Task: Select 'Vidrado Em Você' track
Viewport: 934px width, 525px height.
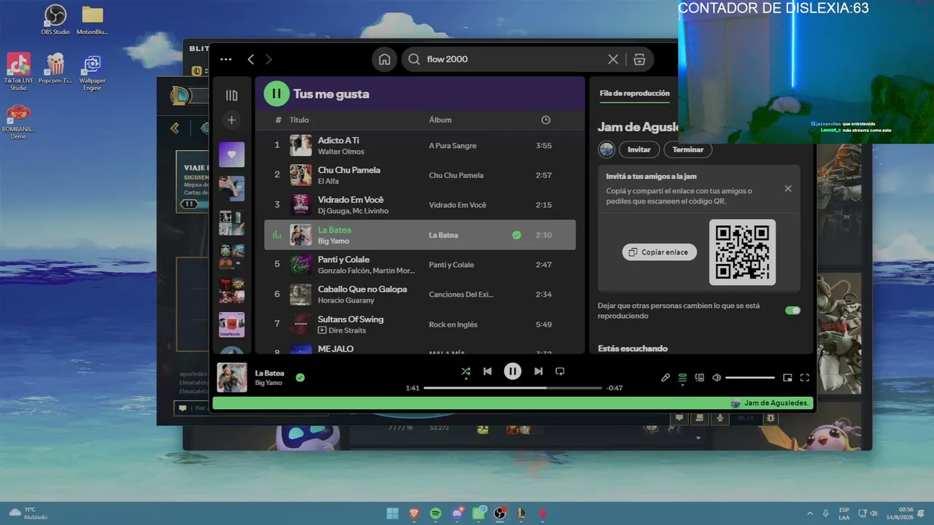Action: [x=420, y=205]
